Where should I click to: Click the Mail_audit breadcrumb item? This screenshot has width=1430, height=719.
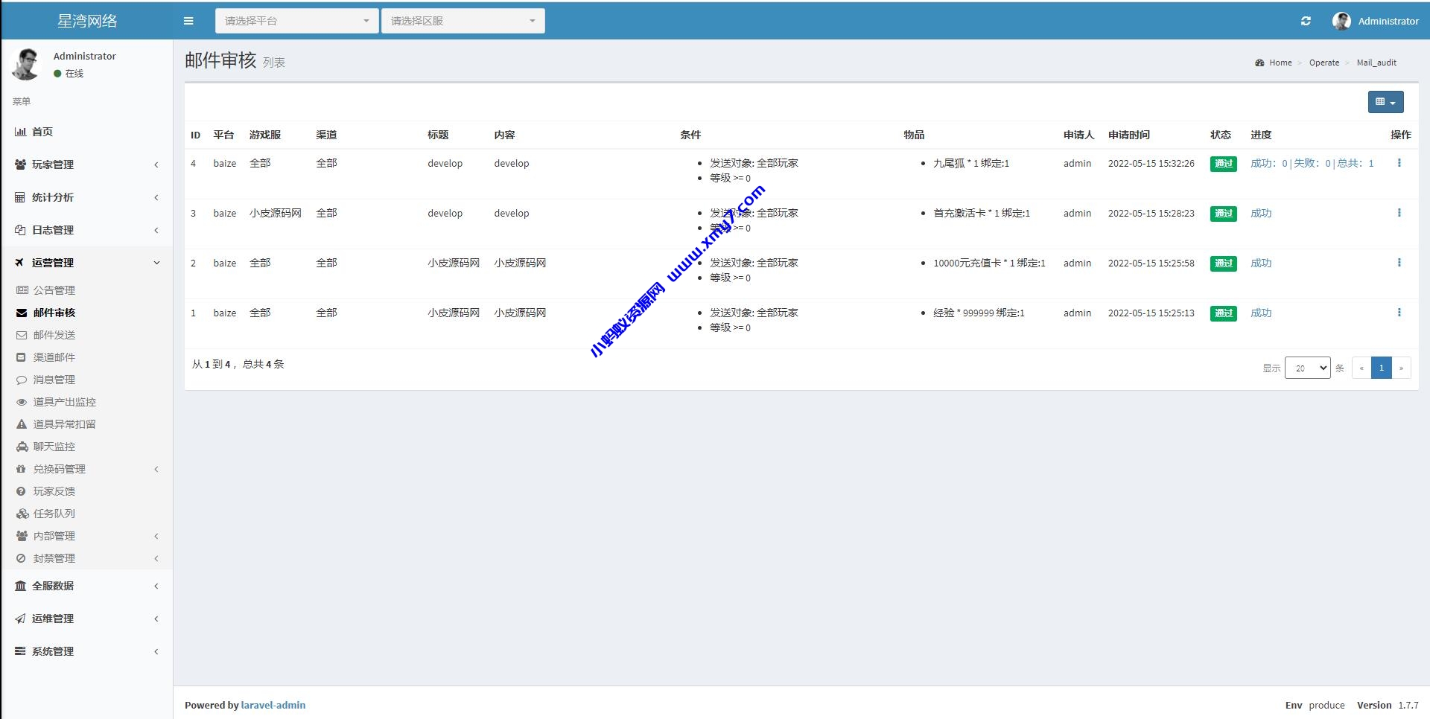[1376, 63]
